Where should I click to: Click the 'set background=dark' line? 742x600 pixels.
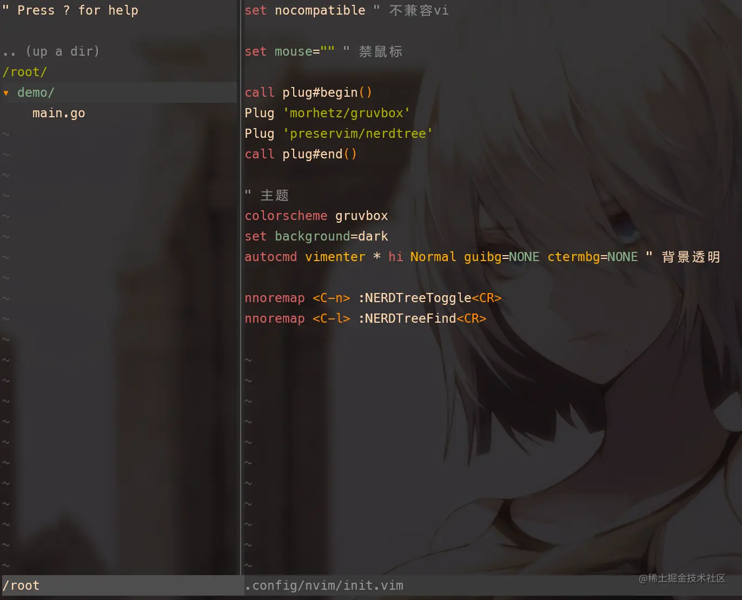click(316, 236)
